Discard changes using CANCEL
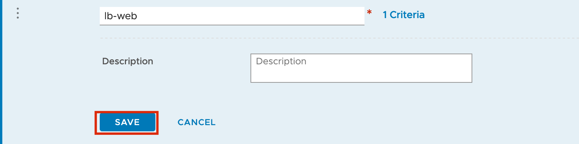 coord(196,122)
